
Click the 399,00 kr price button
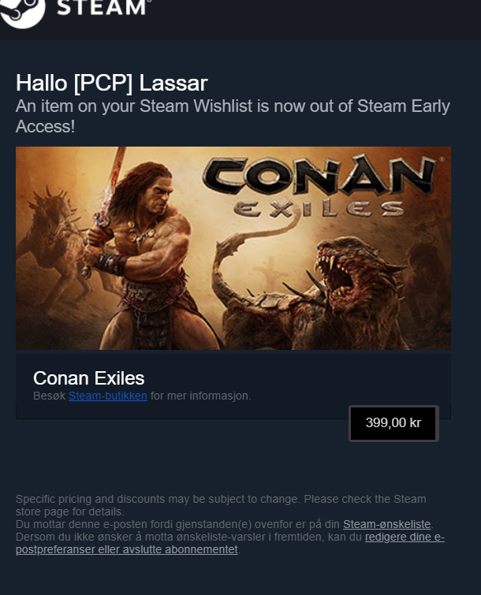click(393, 423)
